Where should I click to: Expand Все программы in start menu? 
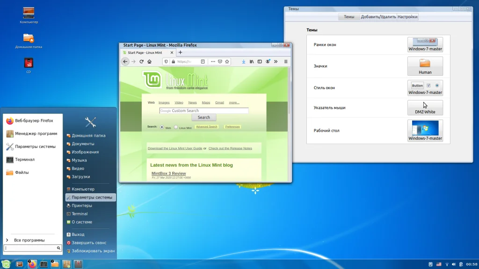tap(29, 240)
